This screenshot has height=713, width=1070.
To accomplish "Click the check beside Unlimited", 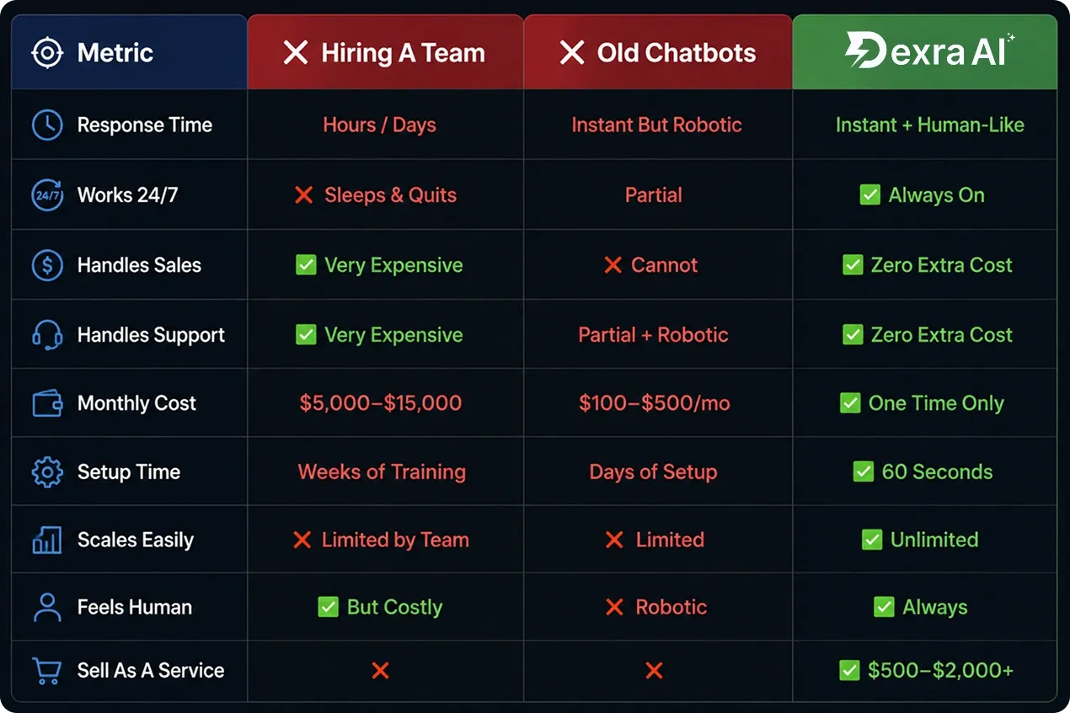I will point(872,540).
